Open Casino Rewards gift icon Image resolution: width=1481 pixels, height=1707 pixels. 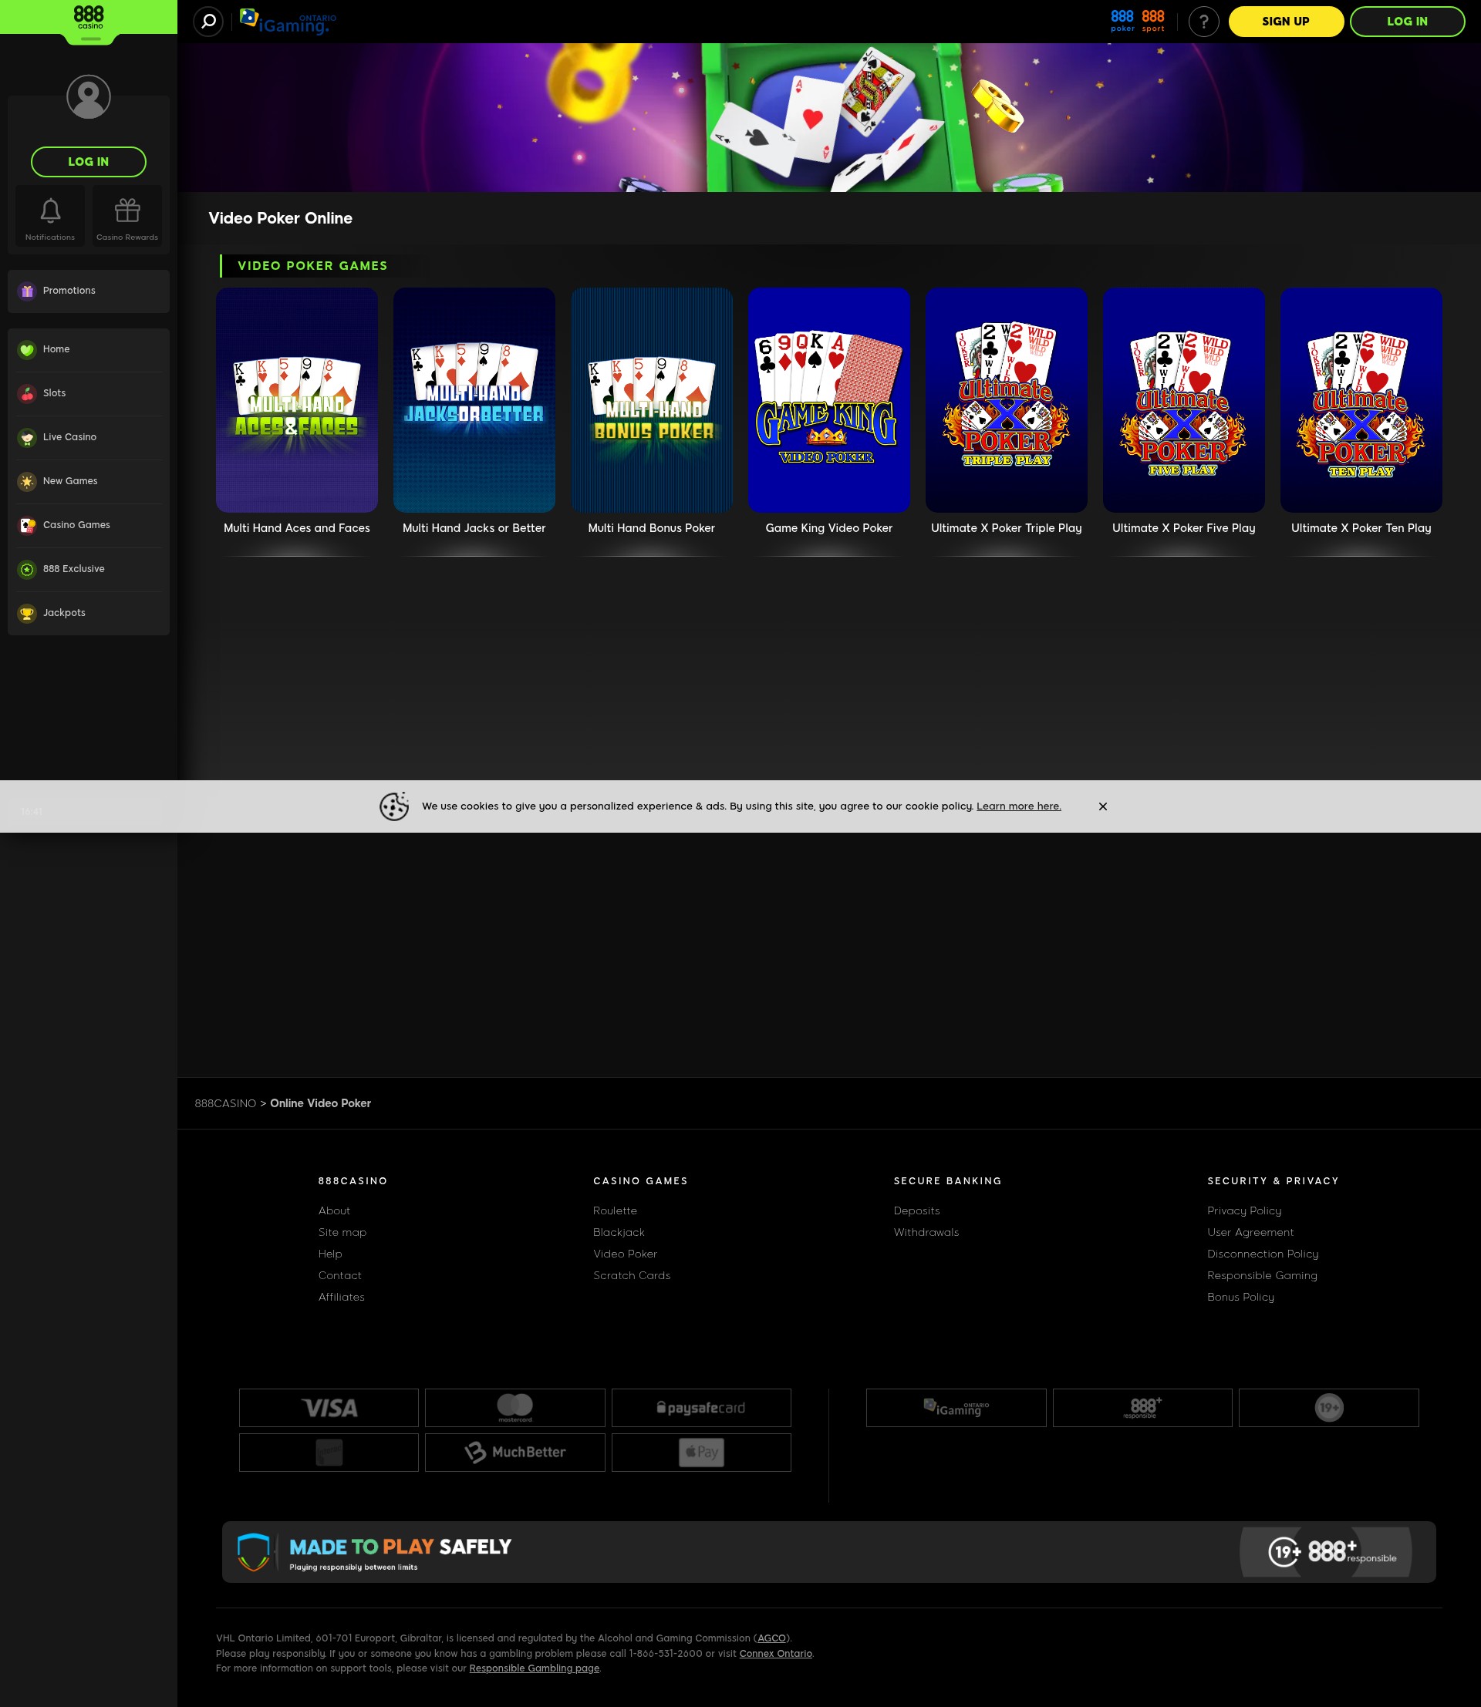click(127, 217)
